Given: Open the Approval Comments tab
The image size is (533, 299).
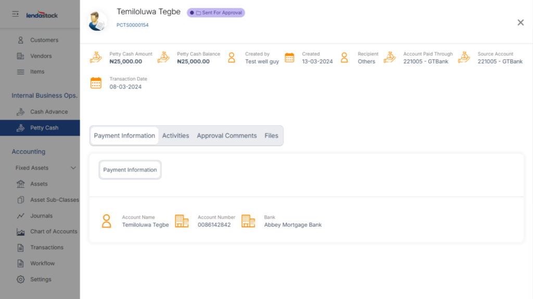Looking at the screenshot, I should (226, 136).
